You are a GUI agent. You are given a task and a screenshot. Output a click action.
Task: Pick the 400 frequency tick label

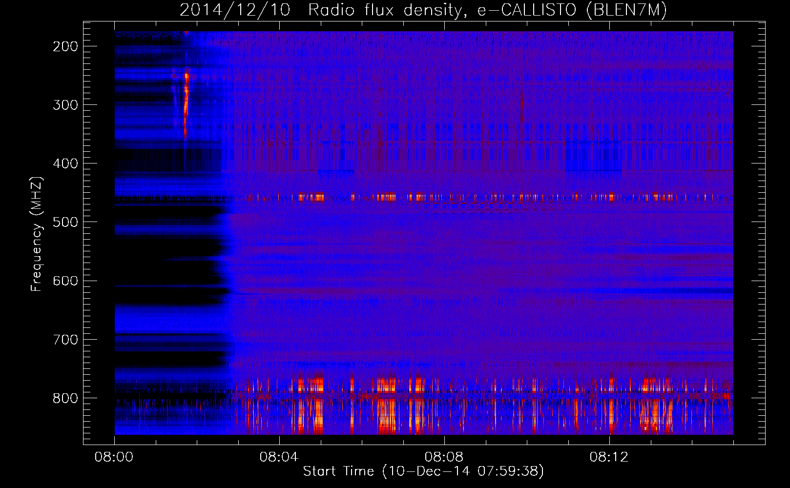pyautogui.click(x=65, y=163)
